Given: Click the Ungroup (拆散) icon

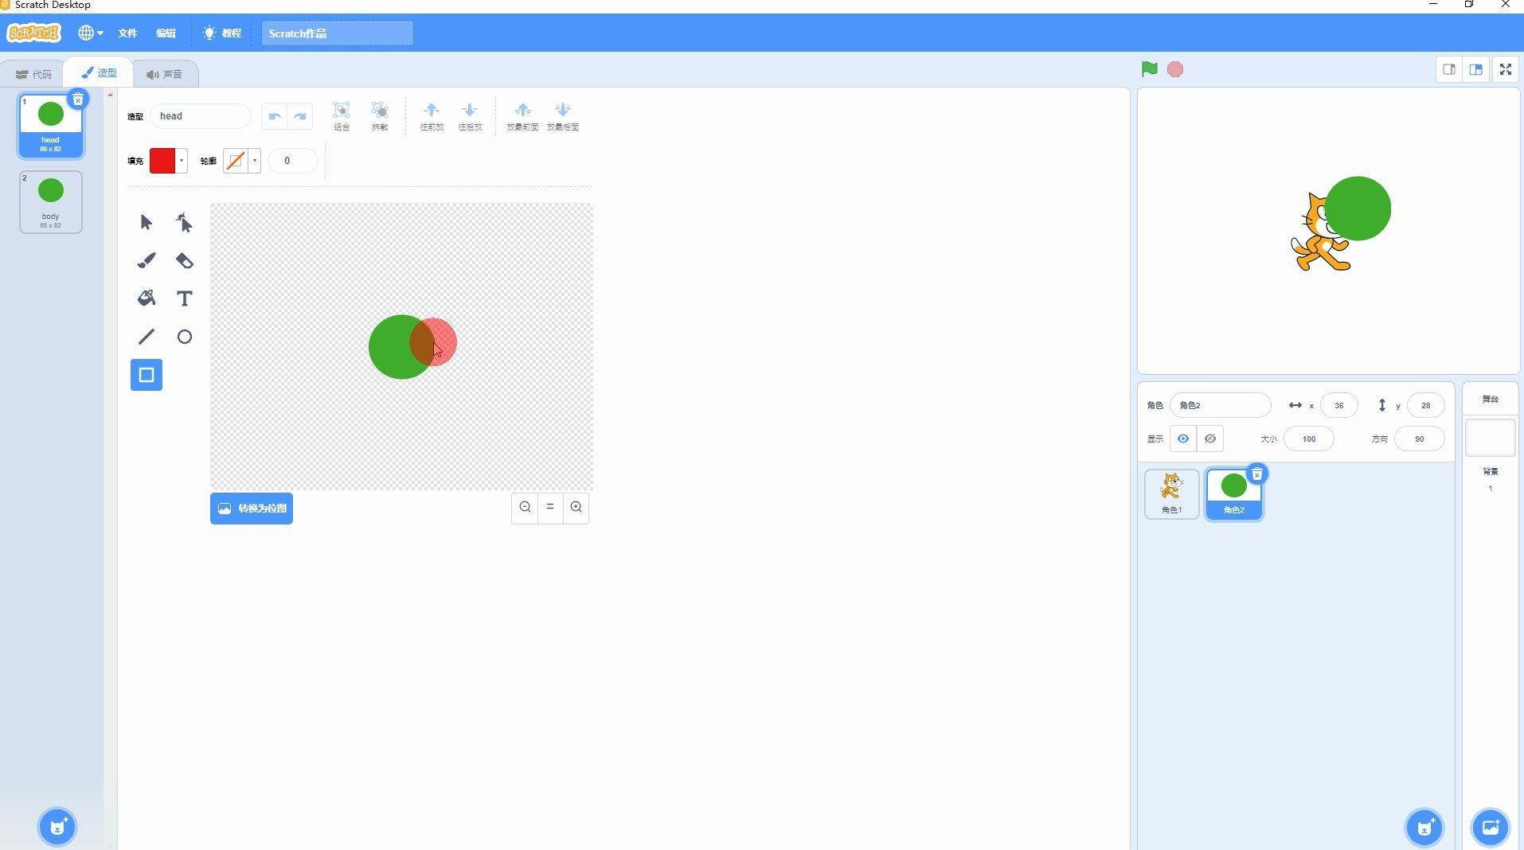Looking at the screenshot, I should point(380,116).
